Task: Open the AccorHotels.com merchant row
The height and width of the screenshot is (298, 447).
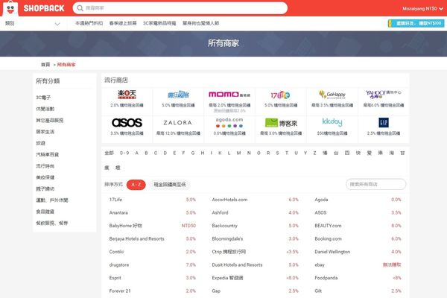Action: pos(255,200)
